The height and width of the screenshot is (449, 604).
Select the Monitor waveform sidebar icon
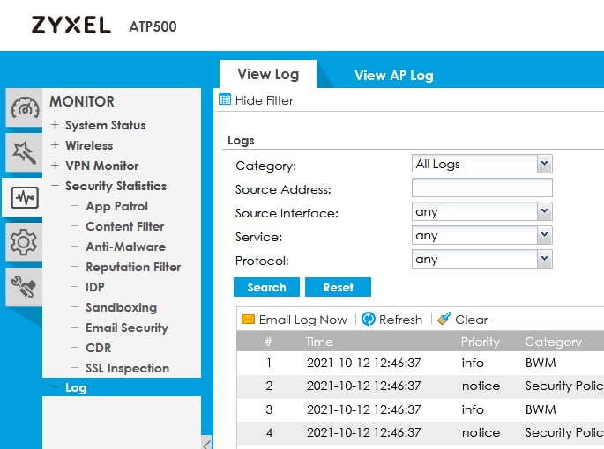coord(24,197)
